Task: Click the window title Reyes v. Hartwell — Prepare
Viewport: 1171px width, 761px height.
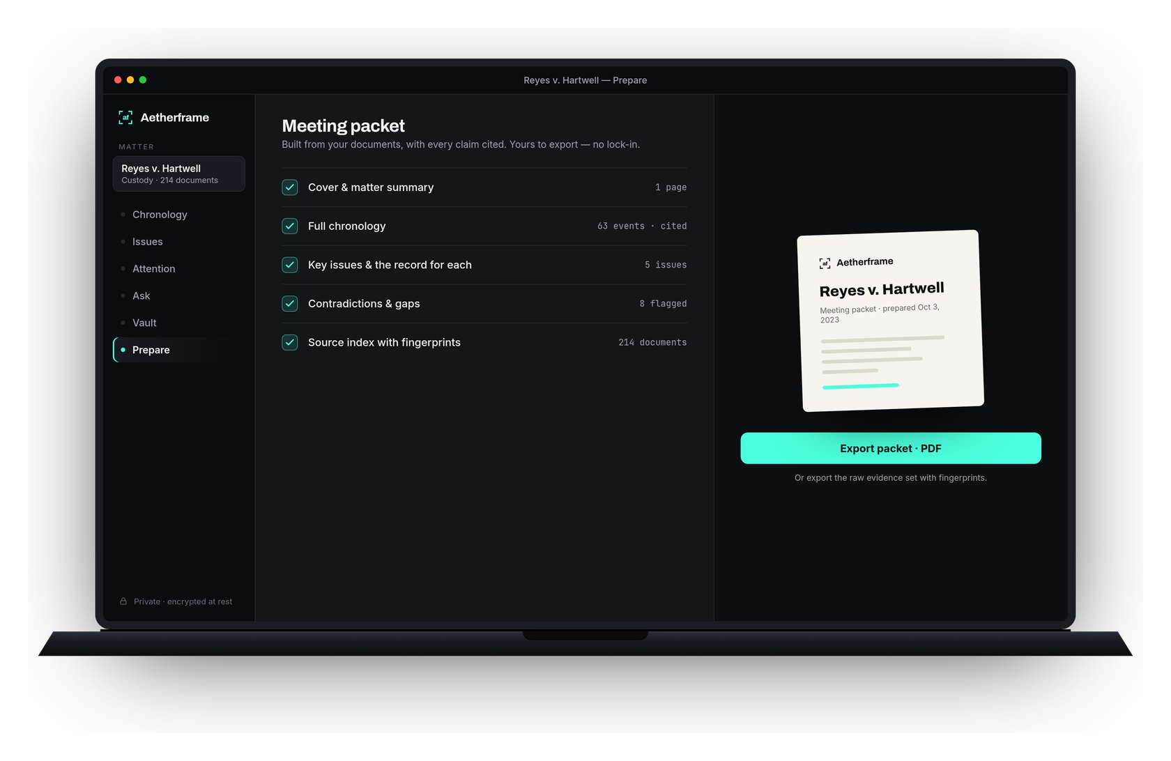Action: (x=585, y=80)
